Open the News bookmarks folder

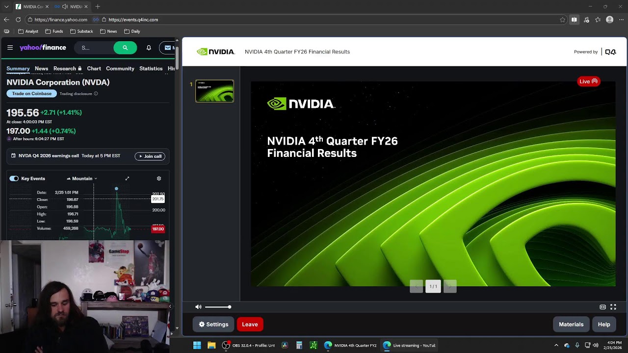(x=108, y=31)
